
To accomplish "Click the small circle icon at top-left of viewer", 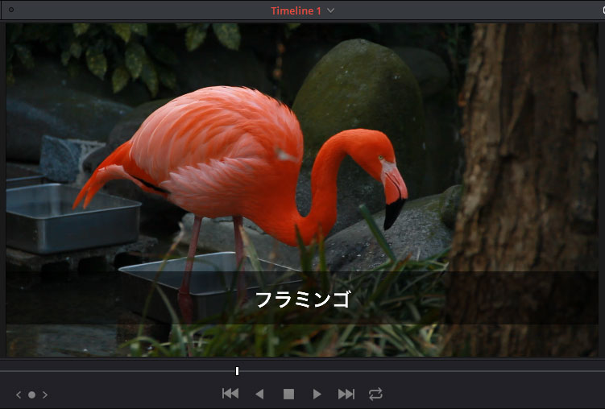I will [11, 10].
